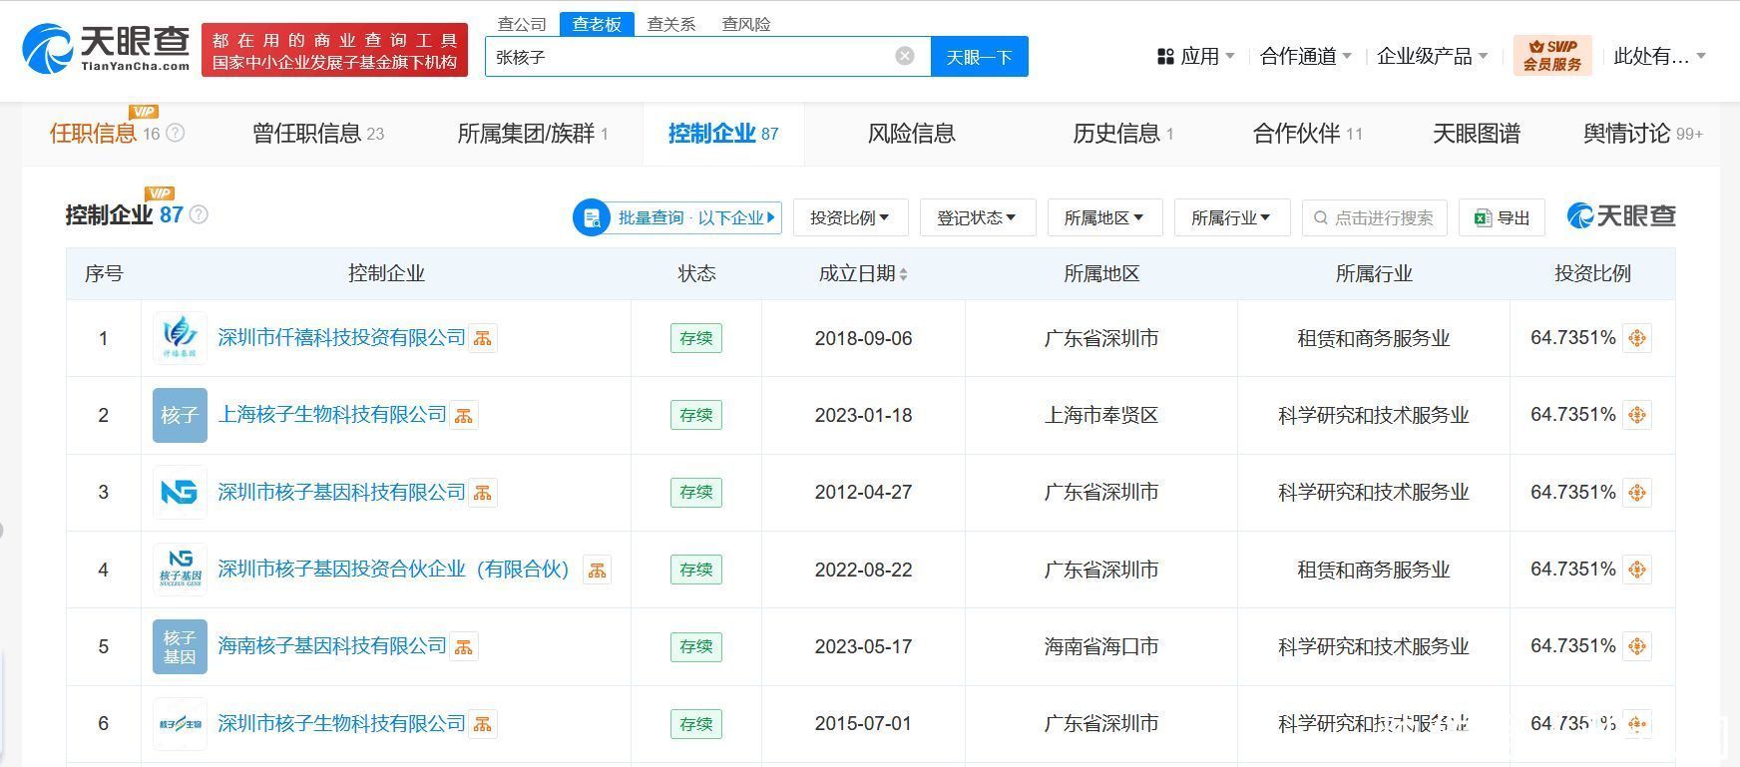Open investment ratio detail icon in row 4
This screenshot has width=1740, height=767.
click(x=1636, y=570)
